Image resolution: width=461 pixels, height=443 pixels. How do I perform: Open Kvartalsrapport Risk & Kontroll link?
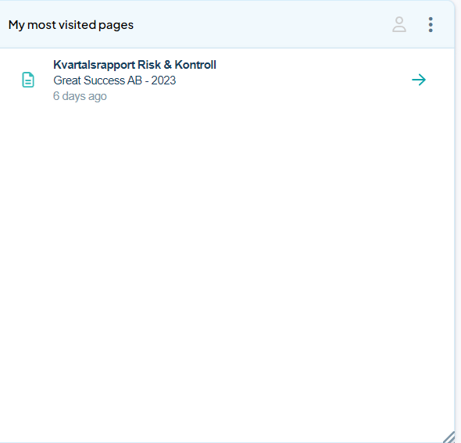click(x=134, y=65)
